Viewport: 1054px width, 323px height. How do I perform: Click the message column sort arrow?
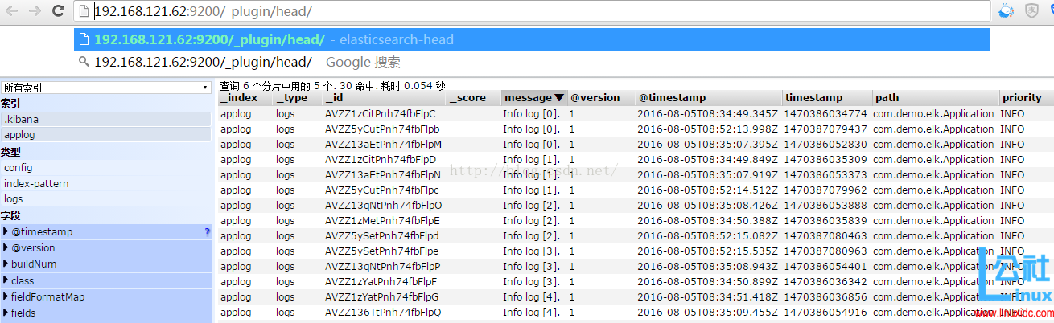[x=559, y=97]
